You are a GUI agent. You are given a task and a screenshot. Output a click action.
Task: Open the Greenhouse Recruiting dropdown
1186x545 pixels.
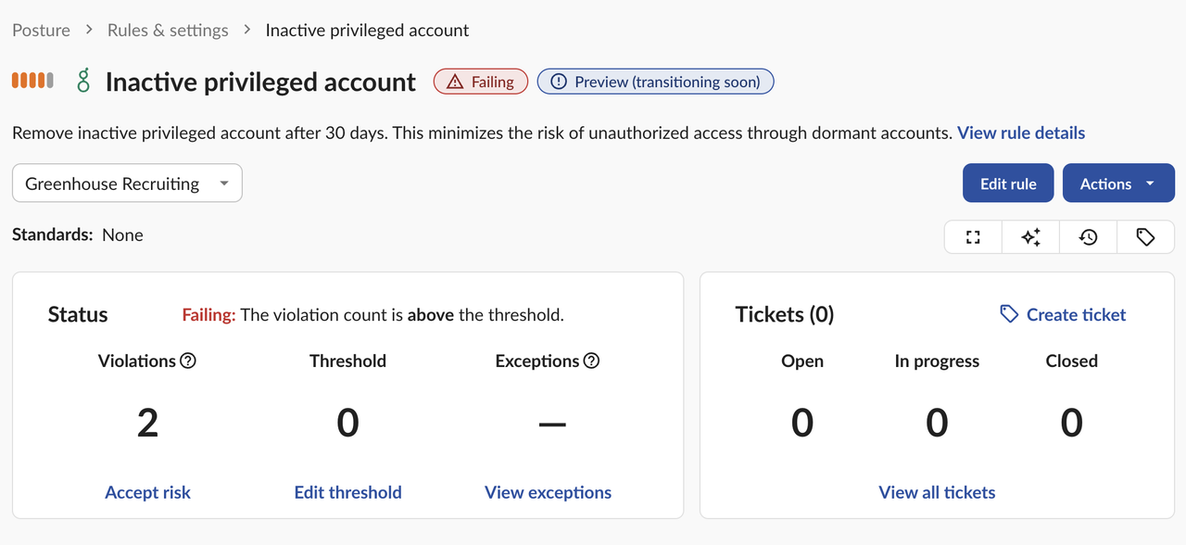[x=127, y=184]
